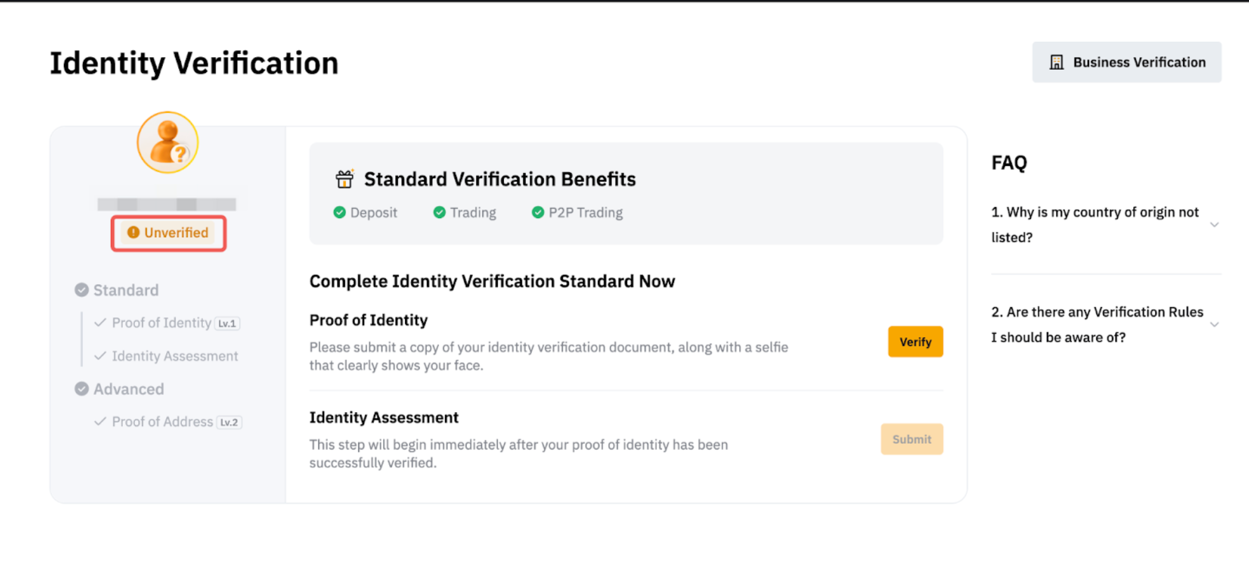Click the green check icon beside P2P Trading
Screen dimensions: 1249x563
pyautogui.click(x=538, y=212)
